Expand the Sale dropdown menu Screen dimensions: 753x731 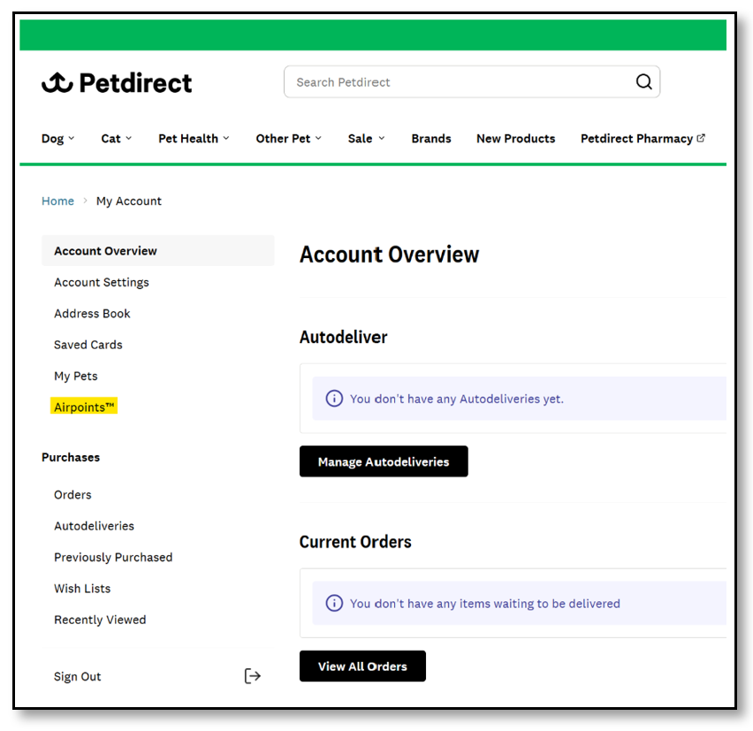click(x=367, y=138)
